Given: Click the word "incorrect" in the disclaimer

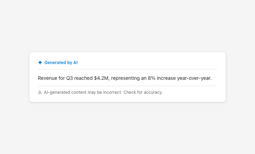Looking at the screenshot, I should click(112, 92).
